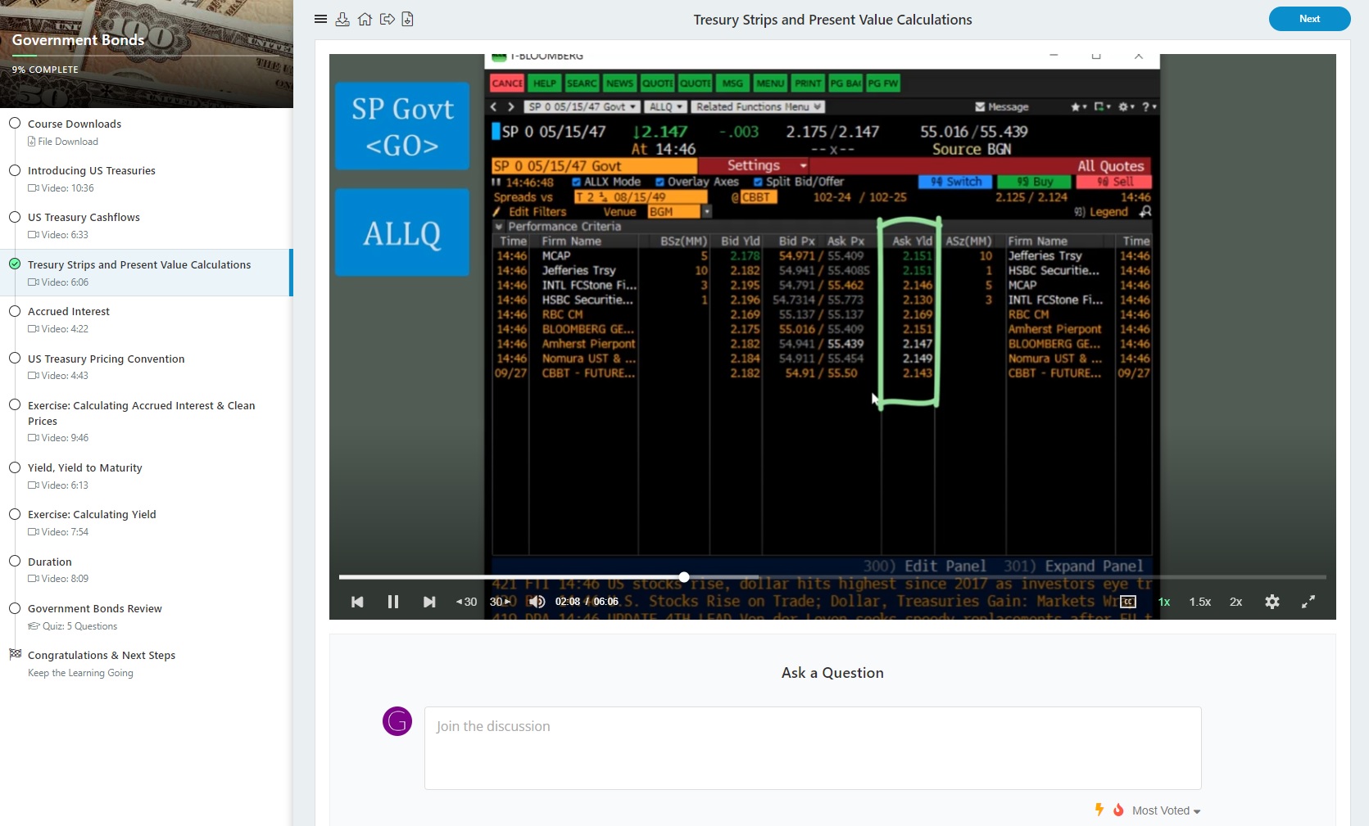Toggle completion circle for Yield, Yield to Maturity
The height and width of the screenshot is (826, 1369).
click(15, 467)
